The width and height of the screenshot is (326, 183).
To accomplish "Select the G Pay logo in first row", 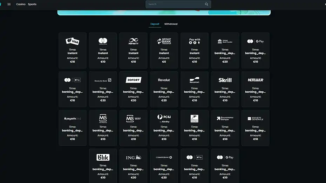I will [x=256, y=41].
